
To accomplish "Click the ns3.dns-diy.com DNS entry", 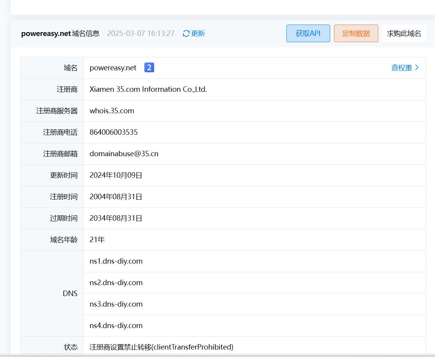I will (x=116, y=304).
